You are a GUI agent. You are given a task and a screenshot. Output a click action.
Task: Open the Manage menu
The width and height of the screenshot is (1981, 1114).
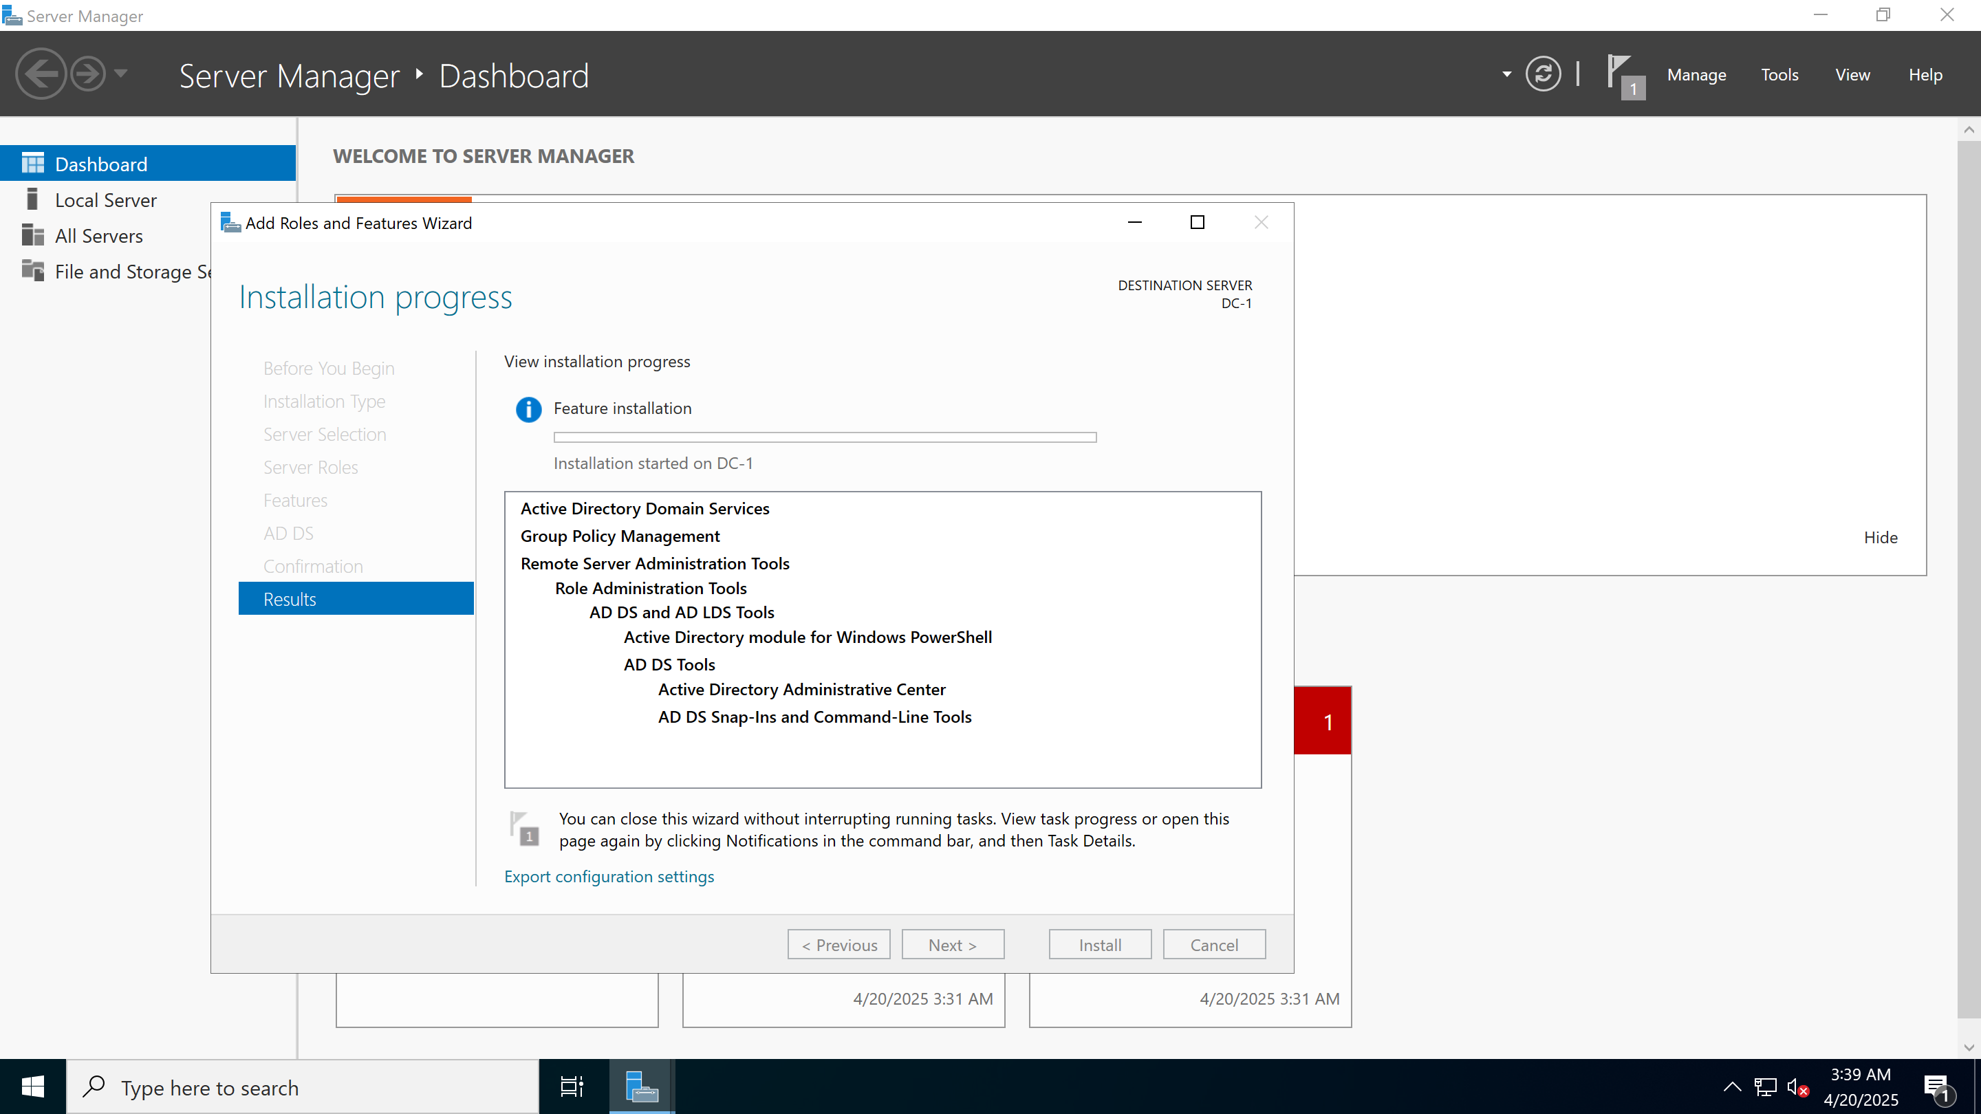[x=1696, y=74]
